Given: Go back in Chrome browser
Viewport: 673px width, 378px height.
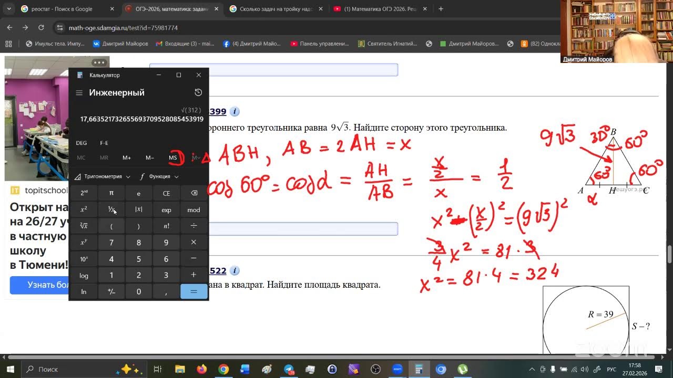Looking at the screenshot, I should (10, 27).
